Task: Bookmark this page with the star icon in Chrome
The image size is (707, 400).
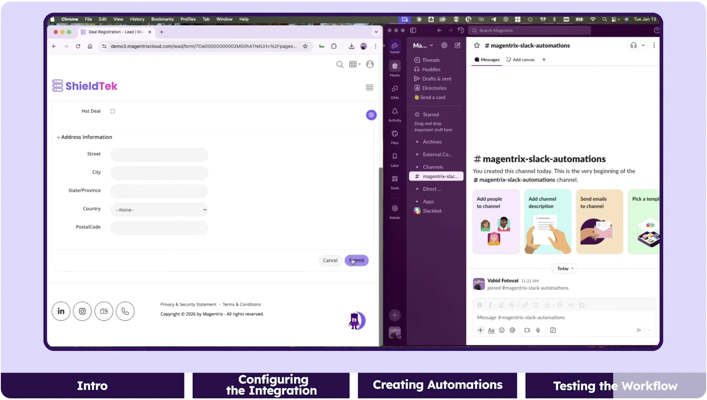Action: point(305,46)
